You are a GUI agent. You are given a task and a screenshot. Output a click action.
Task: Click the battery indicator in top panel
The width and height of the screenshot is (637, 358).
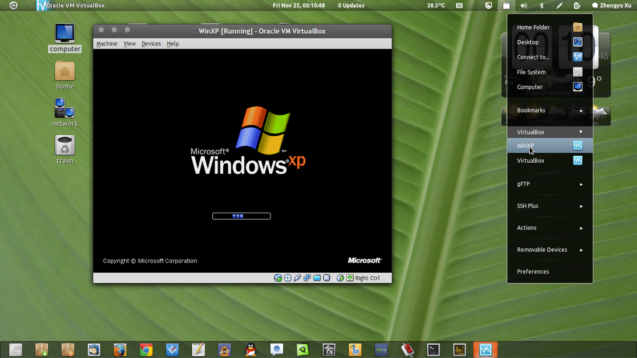[577, 5]
